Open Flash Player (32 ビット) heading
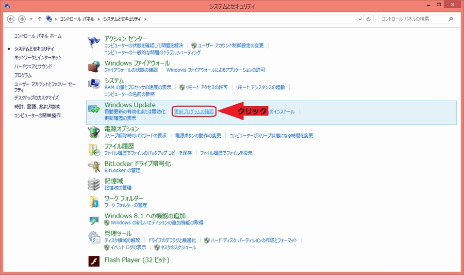This screenshot has width=464, height=275. tap(137, 260)
